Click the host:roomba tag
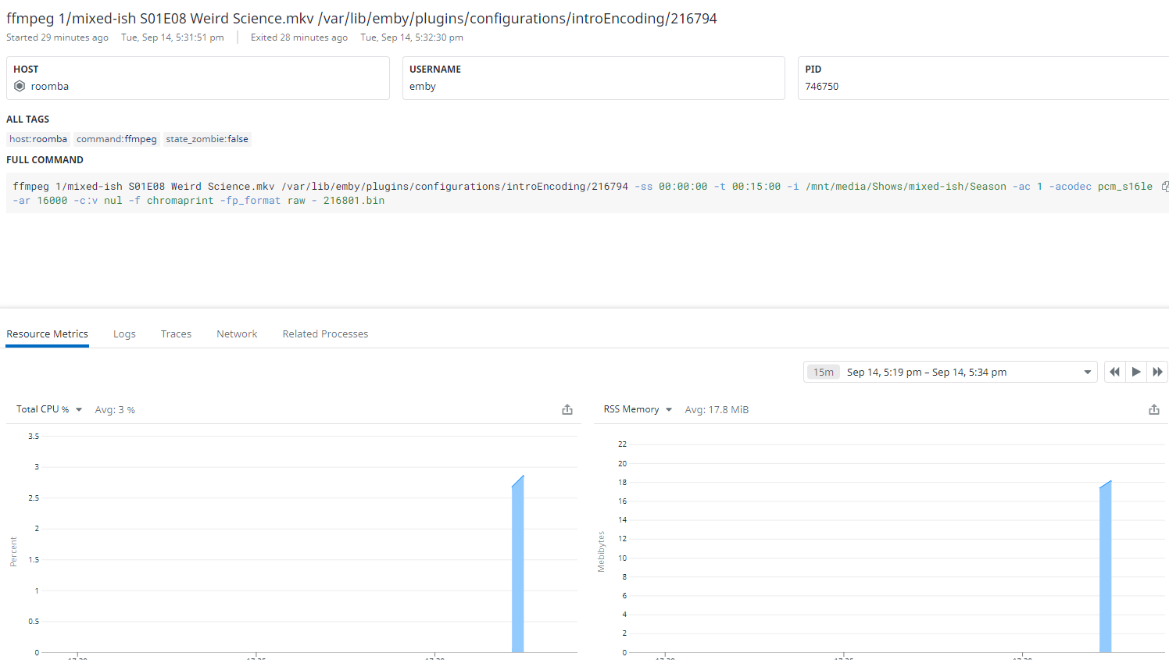This screenshot has width=1169, height=660. click(38, 139)
